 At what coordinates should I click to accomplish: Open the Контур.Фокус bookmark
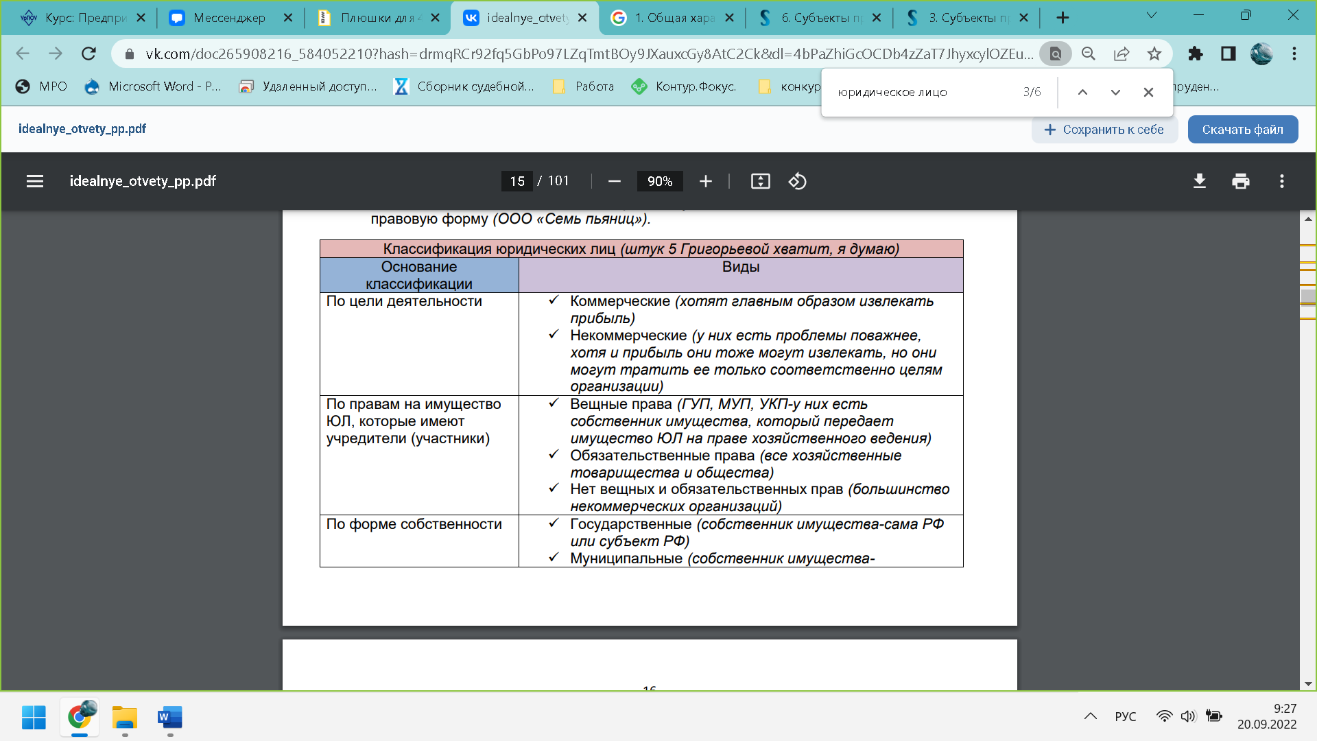[x=685, y=86]
